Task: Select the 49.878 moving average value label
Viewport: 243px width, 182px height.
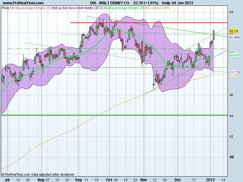Action: pos(234,55)
